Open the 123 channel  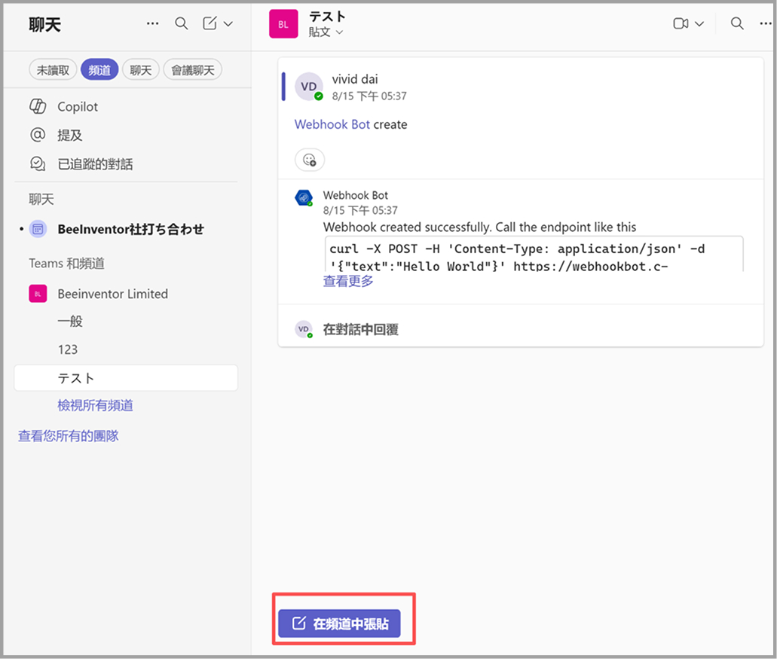(68, 349)
